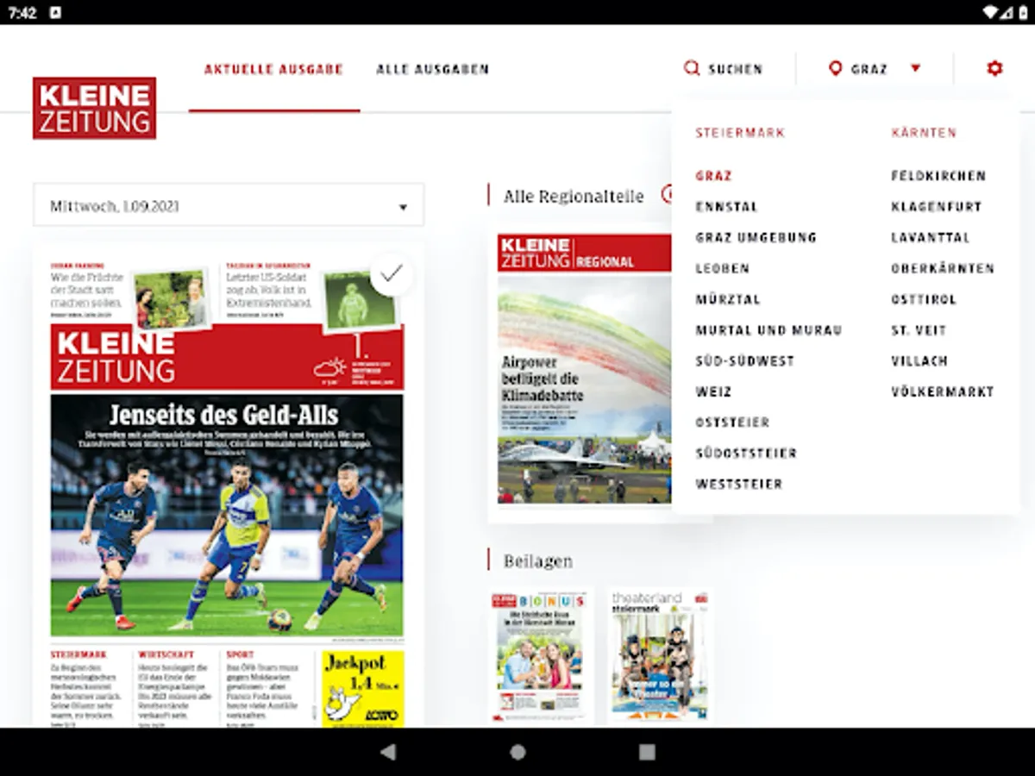This screenshot has width=1035, height=776.
Task: Open the theaterland steiermark supplement
Action: (660, 655)
